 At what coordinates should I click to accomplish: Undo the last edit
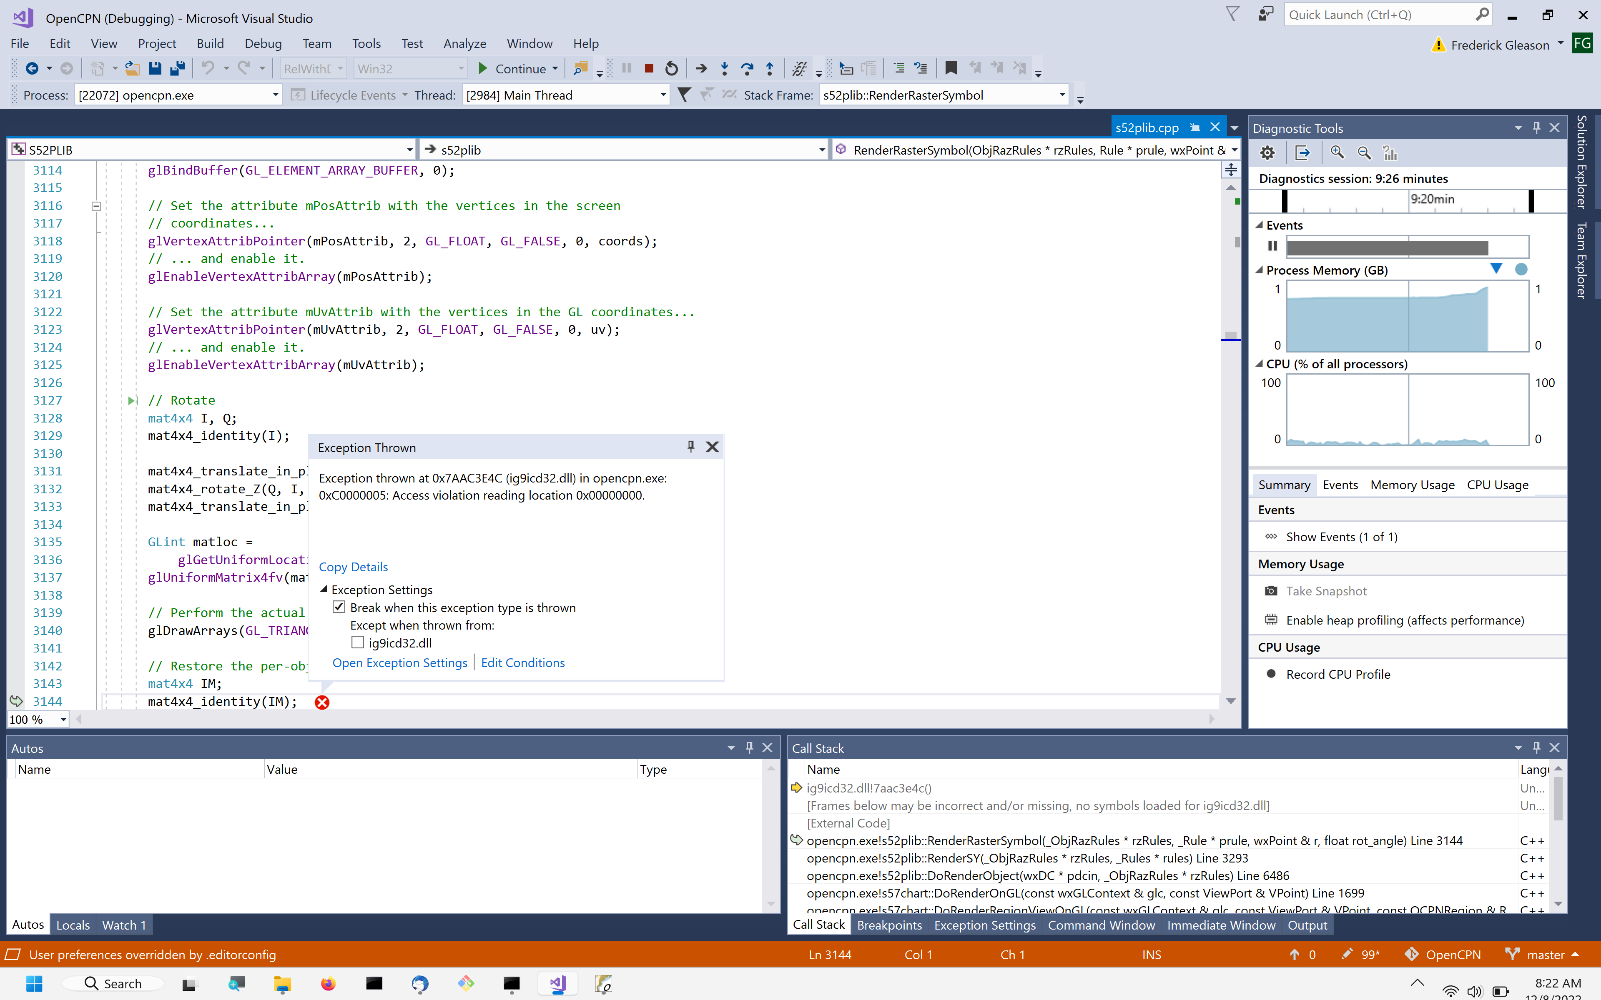208,68
